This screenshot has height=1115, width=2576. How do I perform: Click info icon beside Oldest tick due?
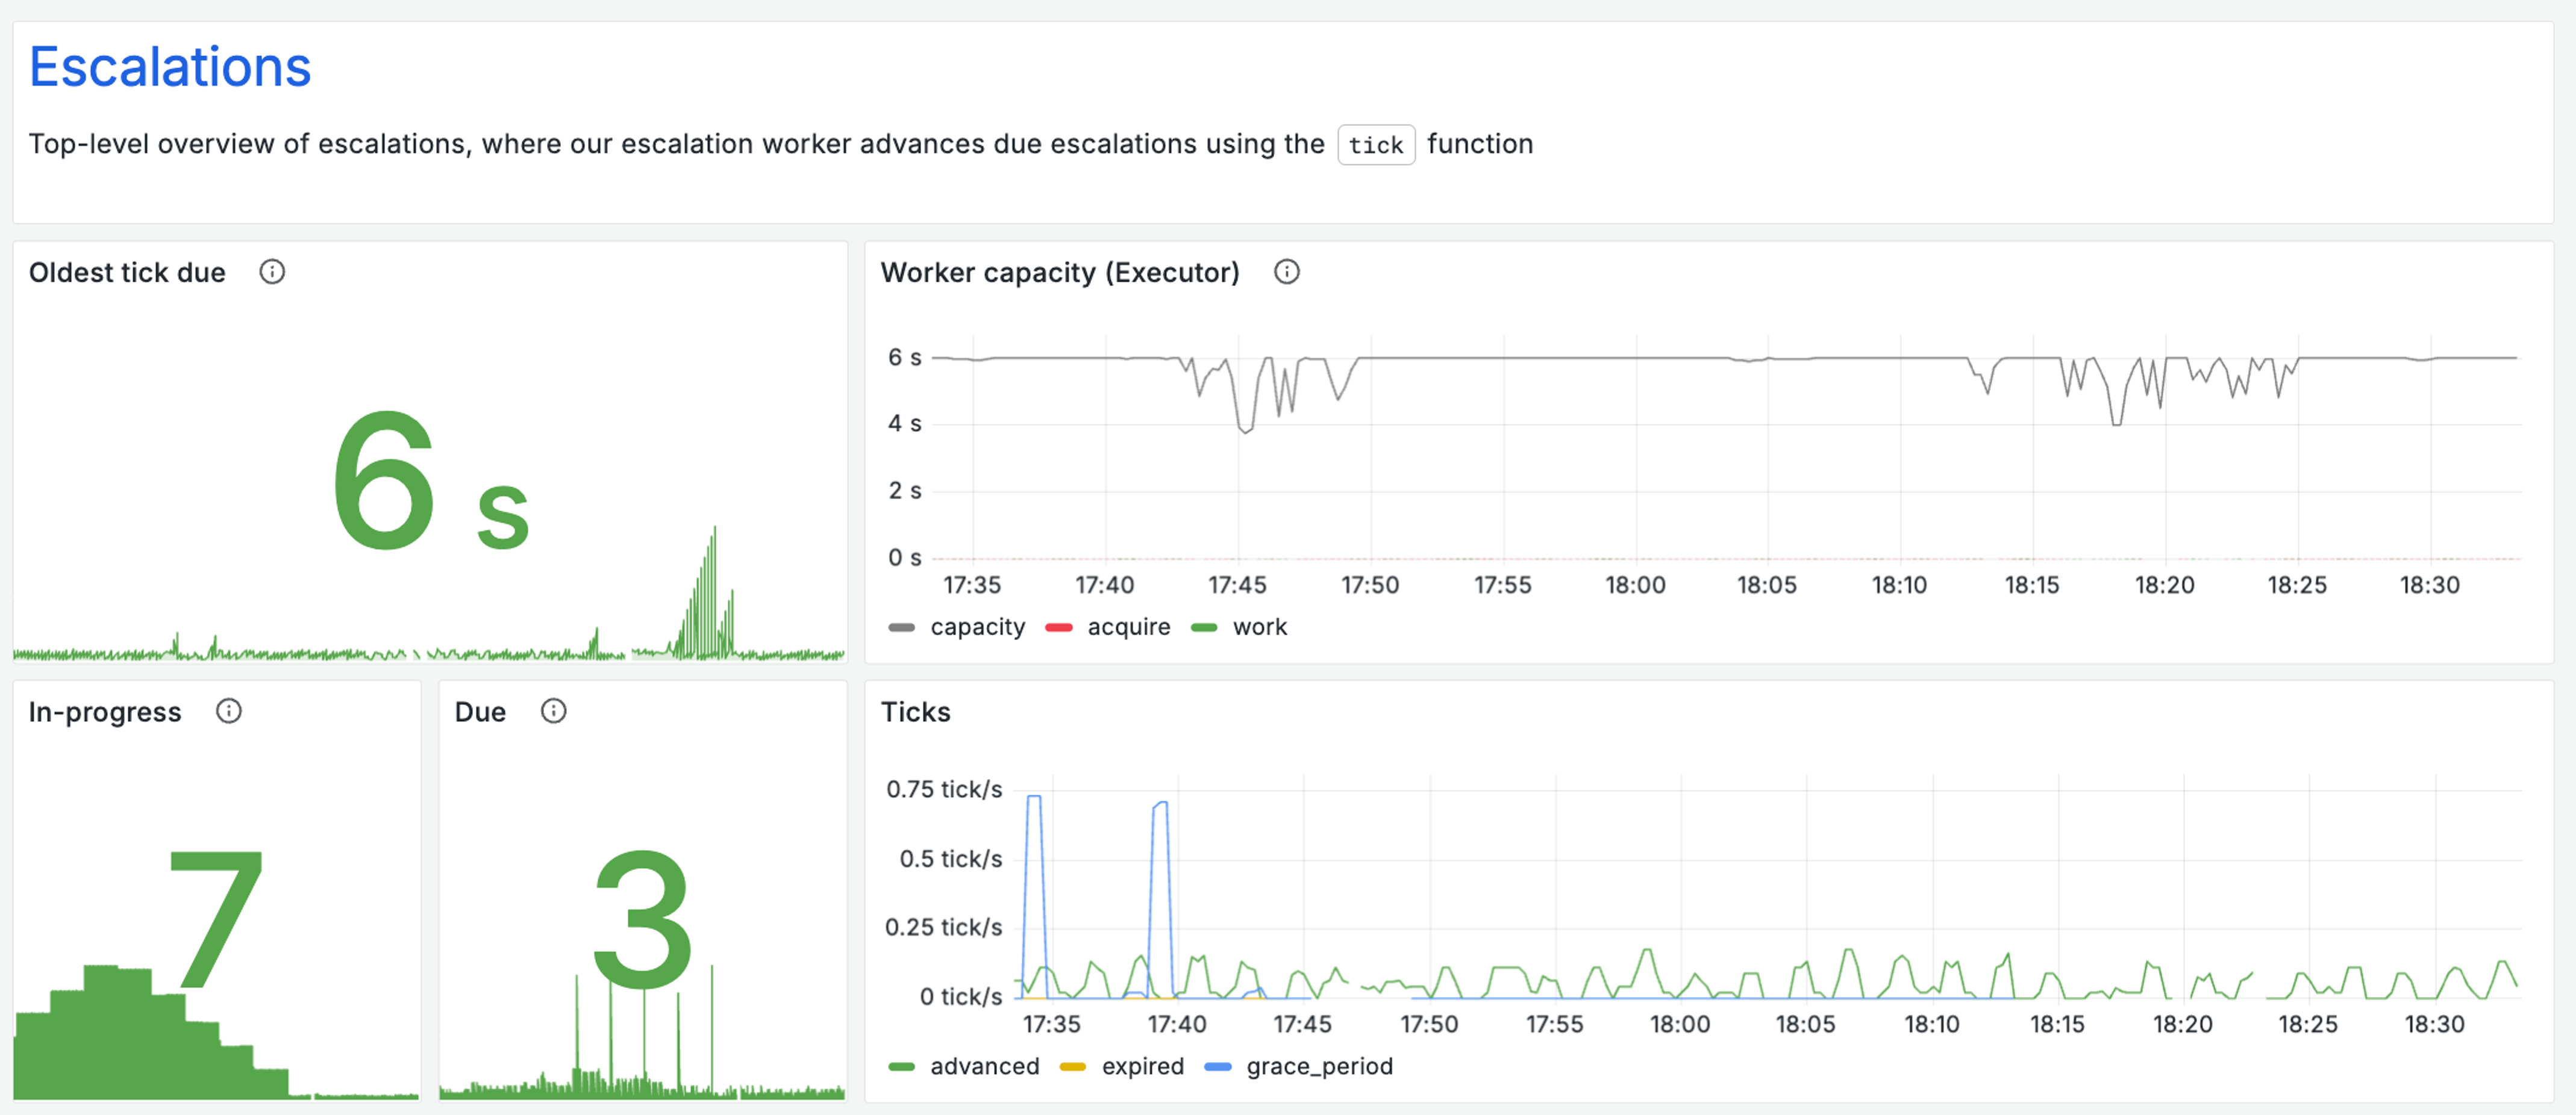tap(272, 272)
